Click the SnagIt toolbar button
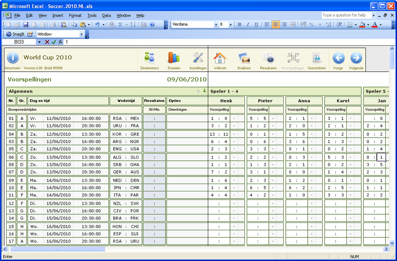397x261 pixels. pos(15,34)
